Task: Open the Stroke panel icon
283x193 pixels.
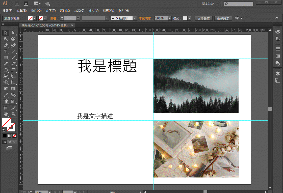Action: click(278, 49)
